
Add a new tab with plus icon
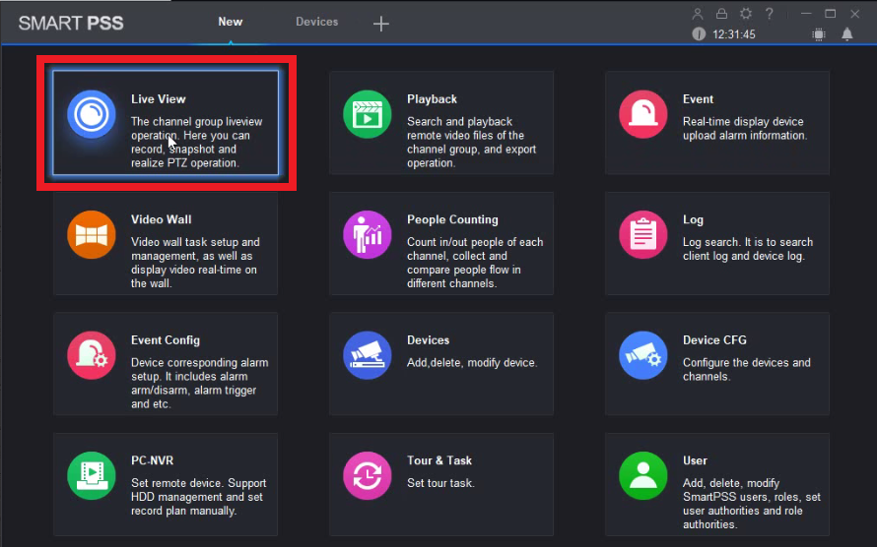tap(381, 24)
